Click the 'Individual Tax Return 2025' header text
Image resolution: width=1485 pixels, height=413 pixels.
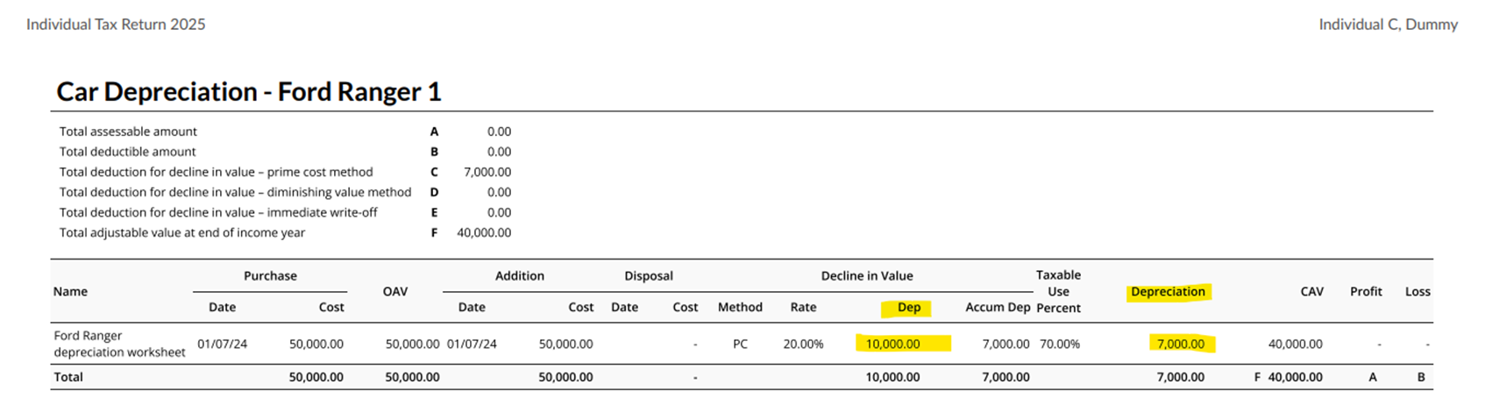[116, 25]
